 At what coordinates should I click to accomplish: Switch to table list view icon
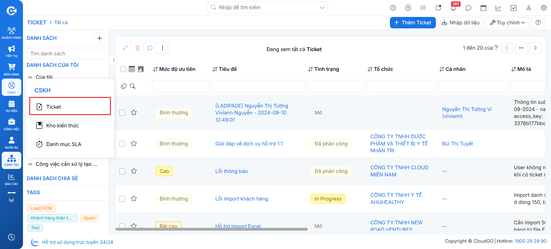(x=132, y=69)
